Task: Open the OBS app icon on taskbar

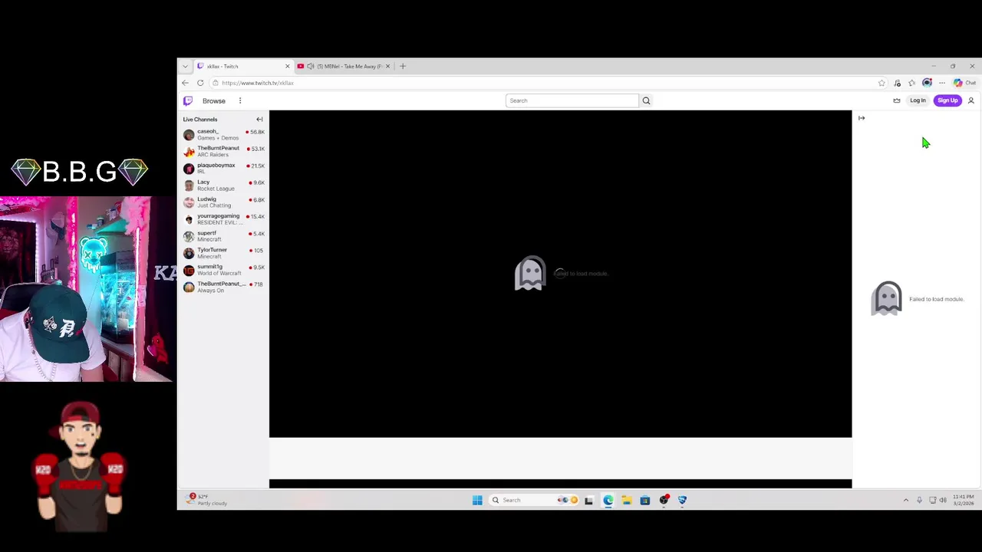Action: [664, 500]
